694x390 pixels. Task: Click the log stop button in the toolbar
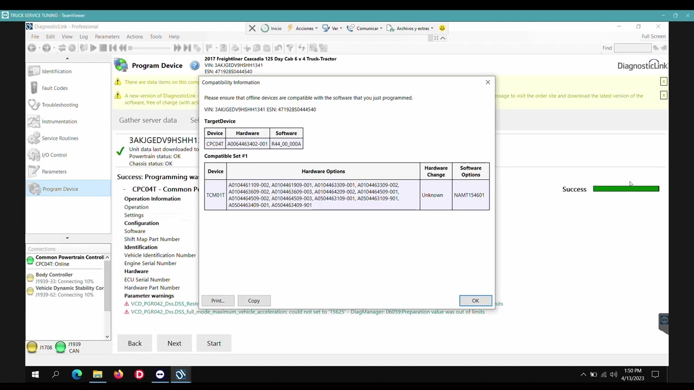point(103,48)
